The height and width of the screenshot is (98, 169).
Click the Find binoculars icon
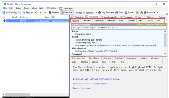pos(116,12)
